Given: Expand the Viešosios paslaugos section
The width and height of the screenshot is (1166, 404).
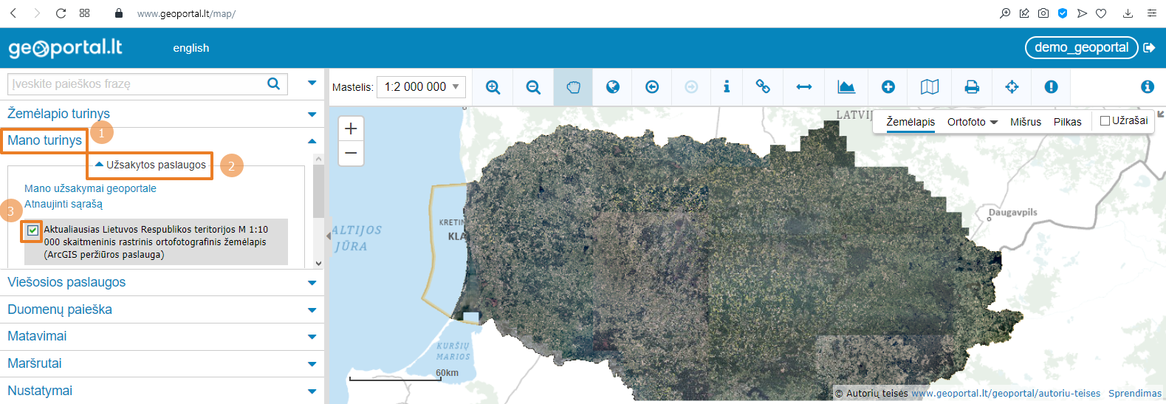Looking at the screenshot, I should click(x=66, y=282).
